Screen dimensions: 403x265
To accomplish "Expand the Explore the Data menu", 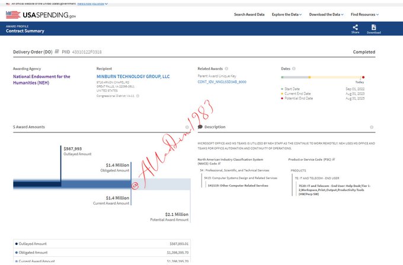I will point(287,14).
